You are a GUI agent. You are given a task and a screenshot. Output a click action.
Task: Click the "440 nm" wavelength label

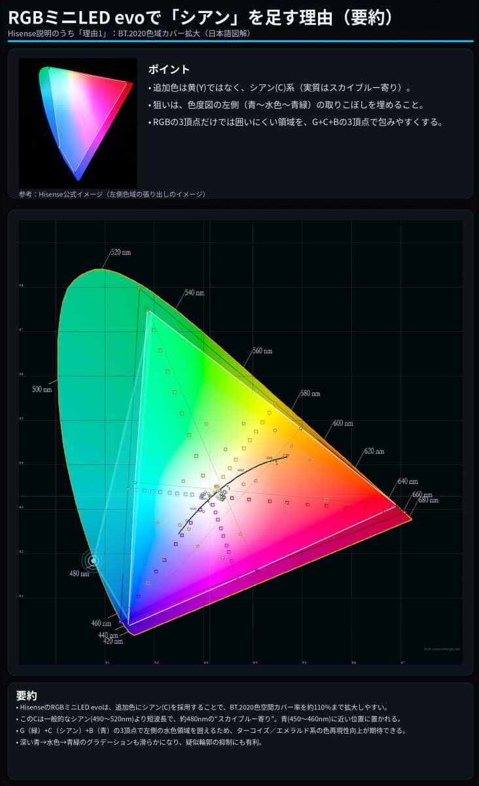pyautogui.click(x=108, y=635)
